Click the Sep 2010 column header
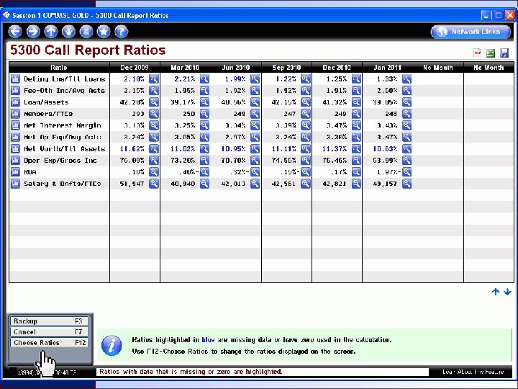Screen dimensions: 518x389 tap(286, 68)
